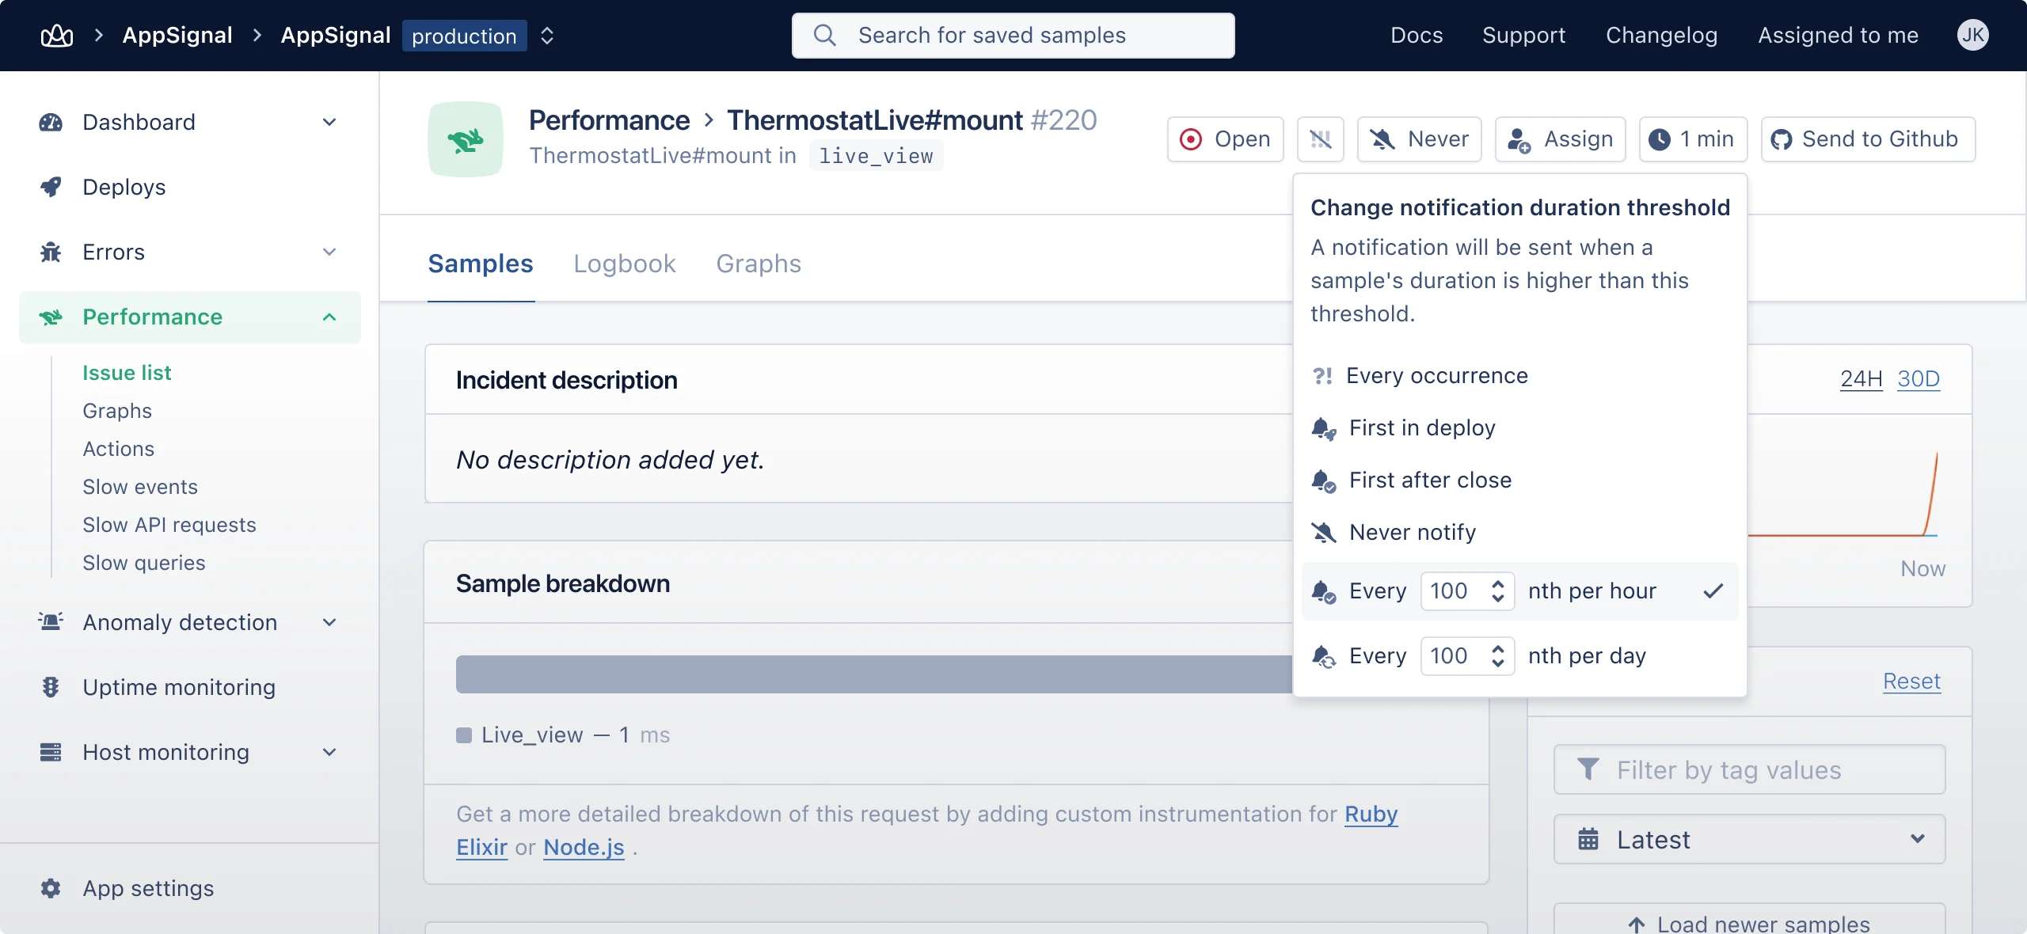Open the Open status dropdown
2027x934 pixels.
coord(1225,139)
